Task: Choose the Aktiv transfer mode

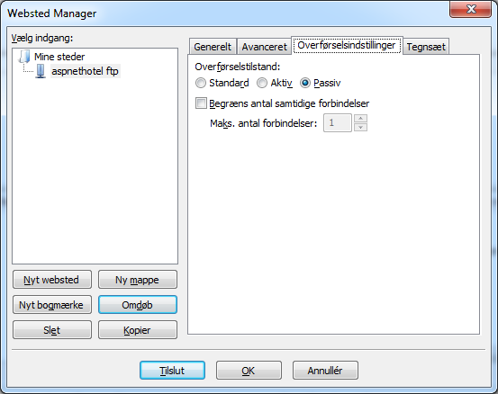Action: [262, 83]
